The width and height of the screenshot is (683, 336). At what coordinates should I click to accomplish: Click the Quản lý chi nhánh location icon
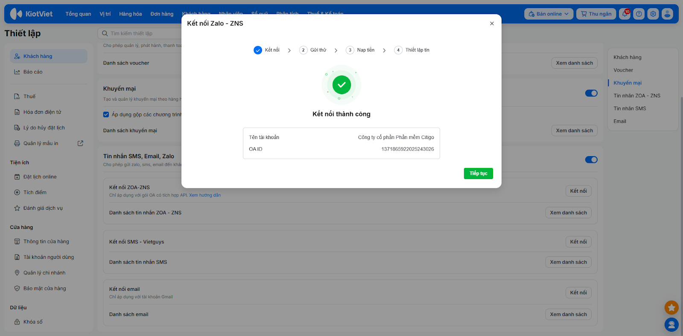(17, 273)
